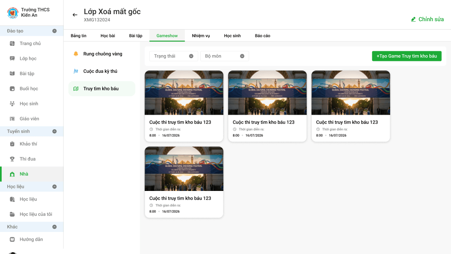Click the Chỉnh sửa edit link

pos(427,19)
